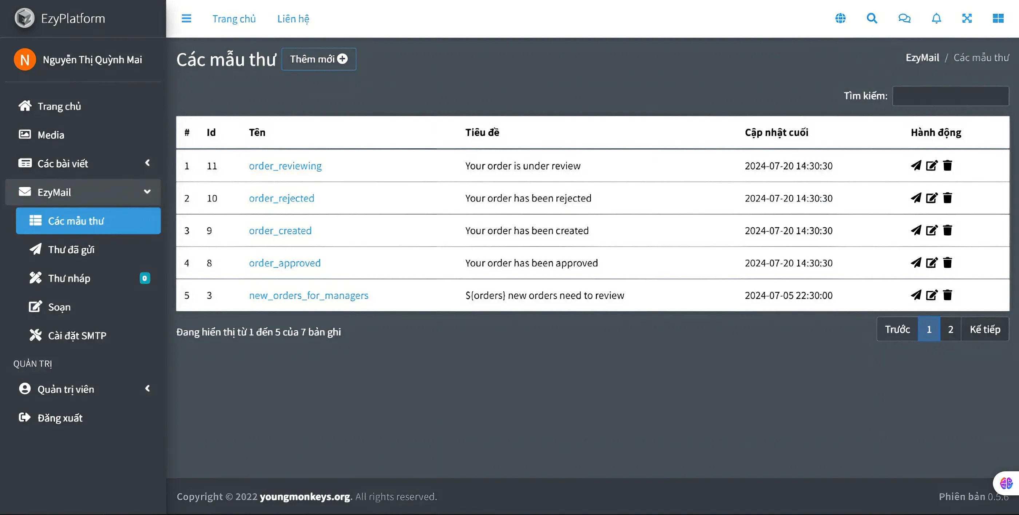This screenshot has height=515, width=1019.
Task: Open the order_reviewing template link
Action: pos(285,165)
